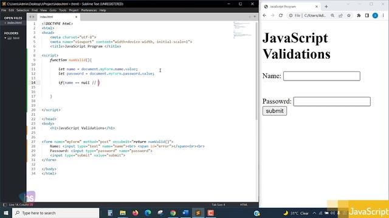This screenshot has height=218, width=389.
Task: Go back in the Chrome browser
Action: coord(264,15)
